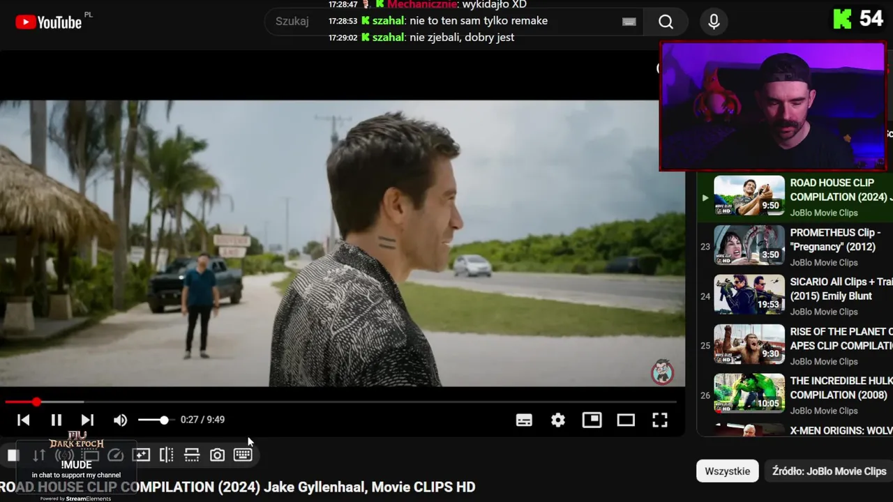Click JoBlo Movie Clips under Incredible Hulk
This screenshot has width=893, height=502.
coord(824,411)
